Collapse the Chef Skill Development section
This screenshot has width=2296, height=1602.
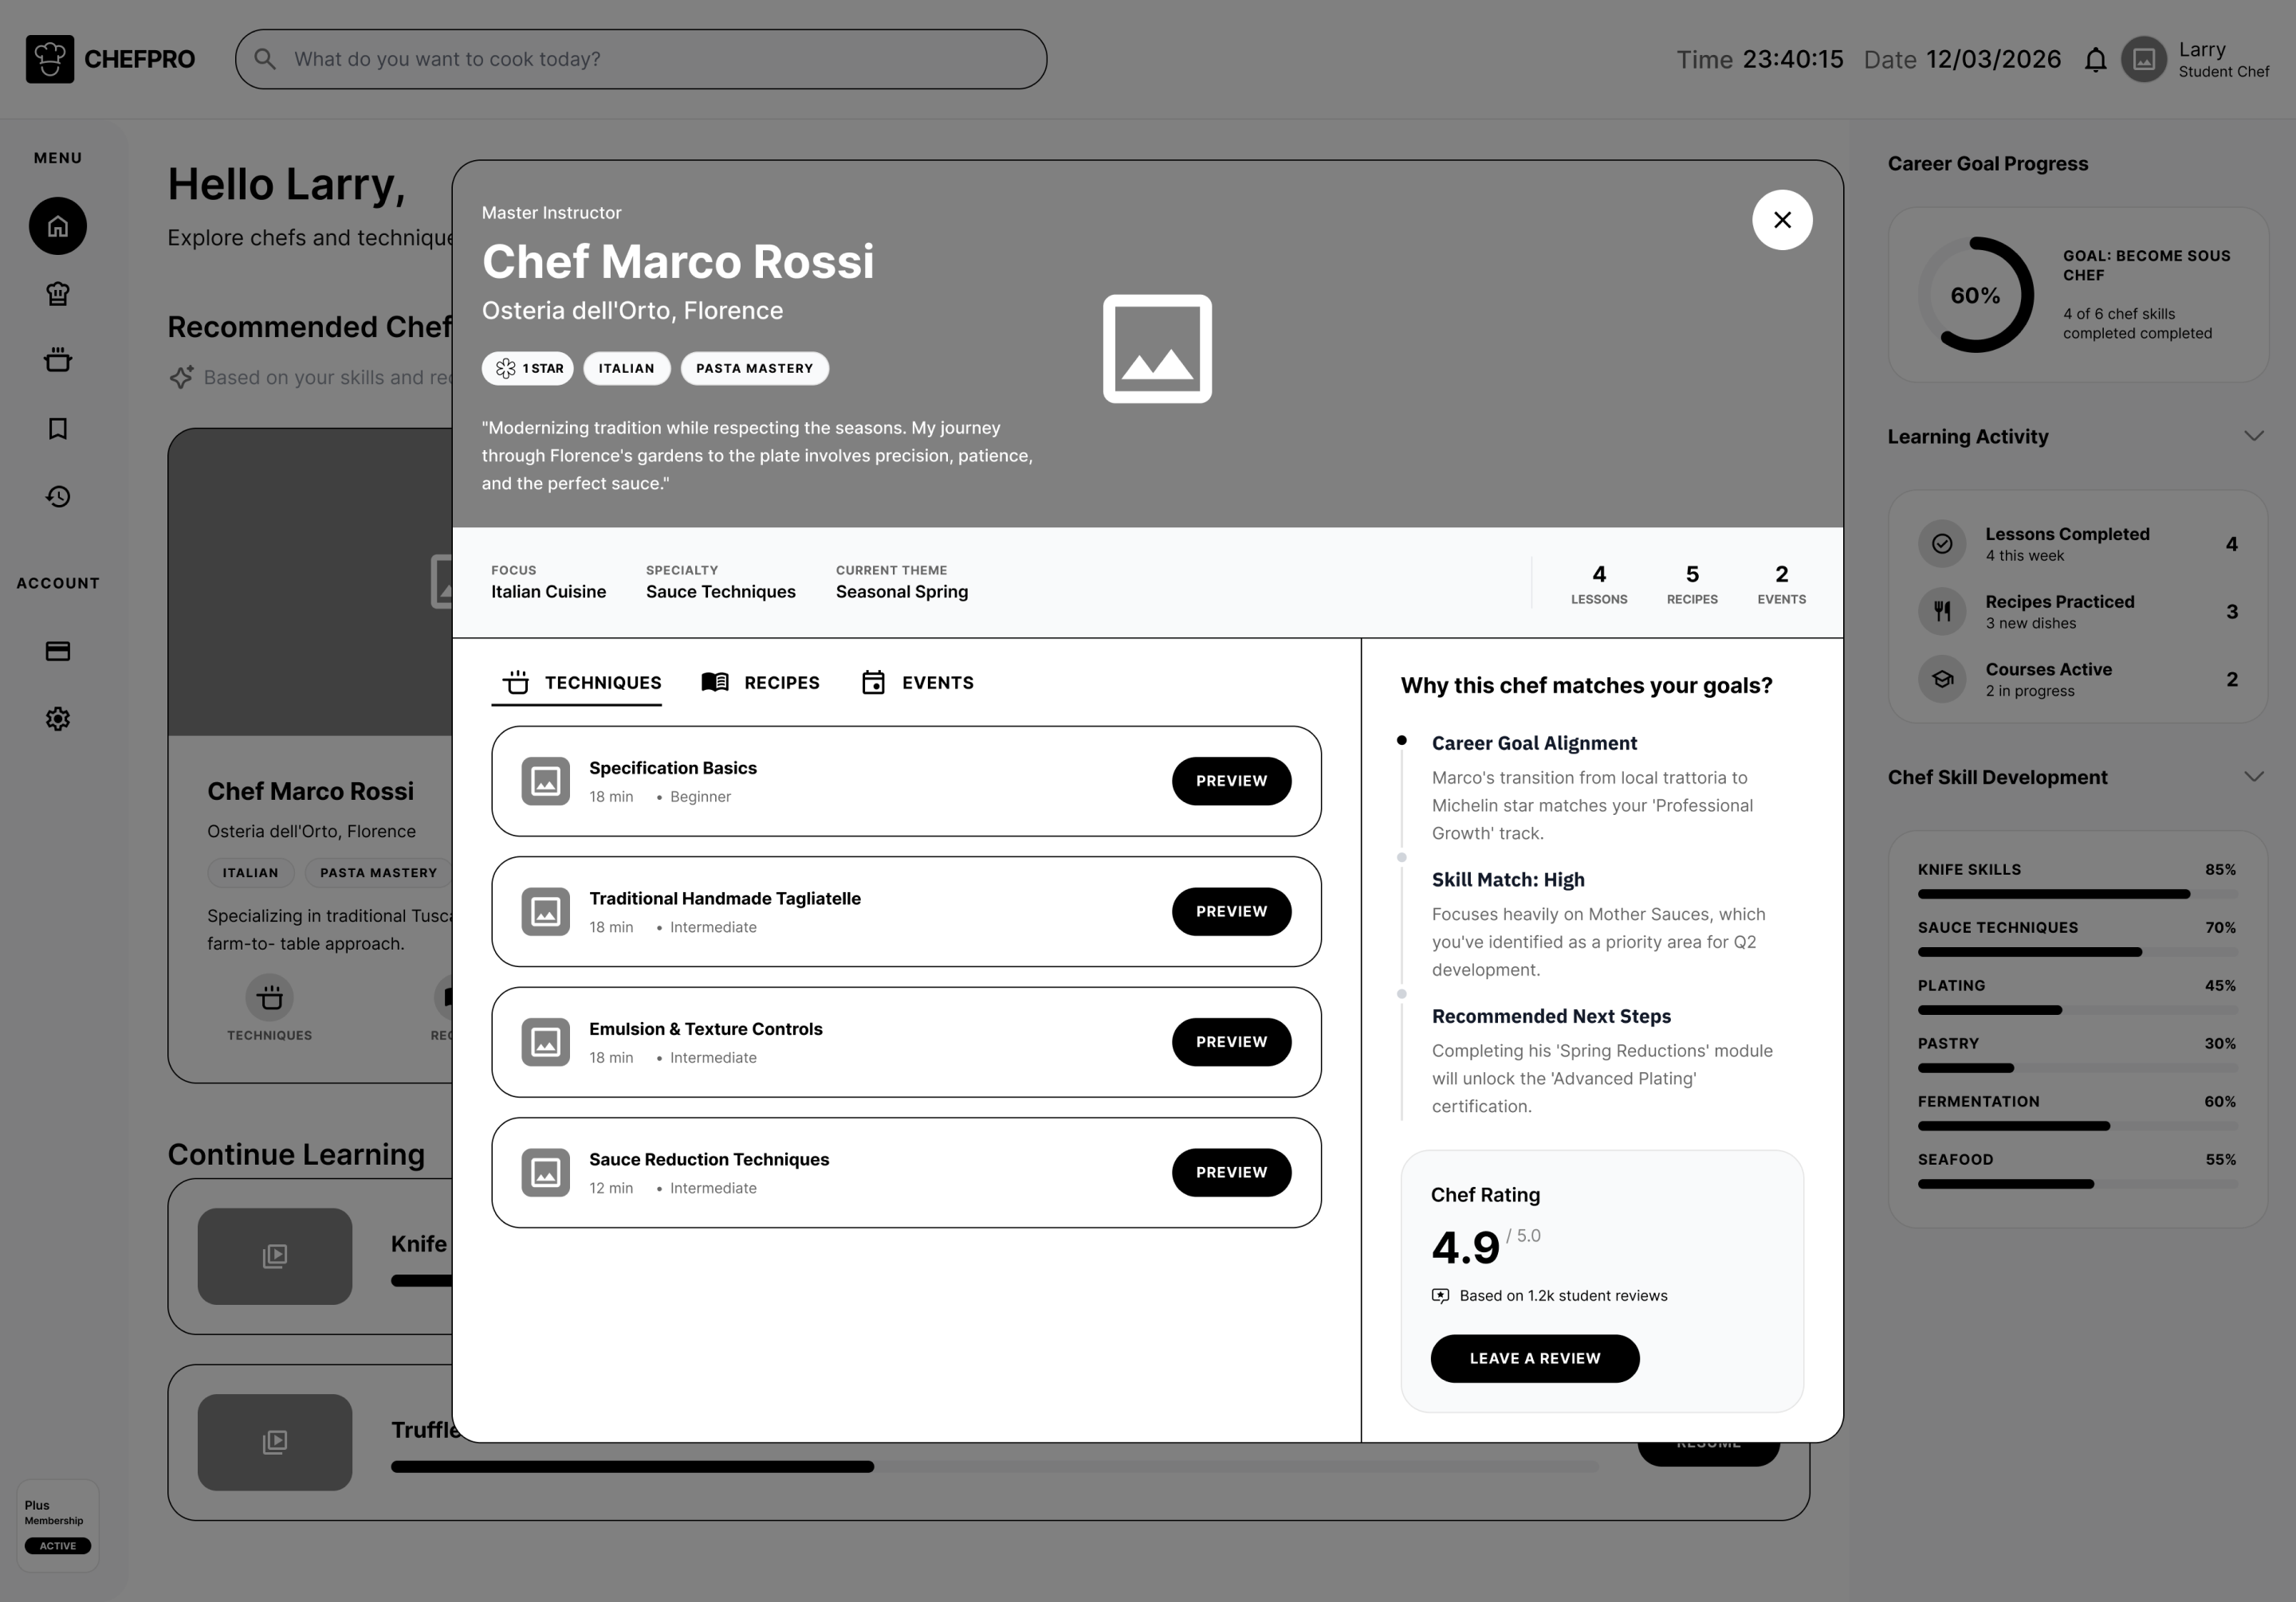(x=2253, y=777)
